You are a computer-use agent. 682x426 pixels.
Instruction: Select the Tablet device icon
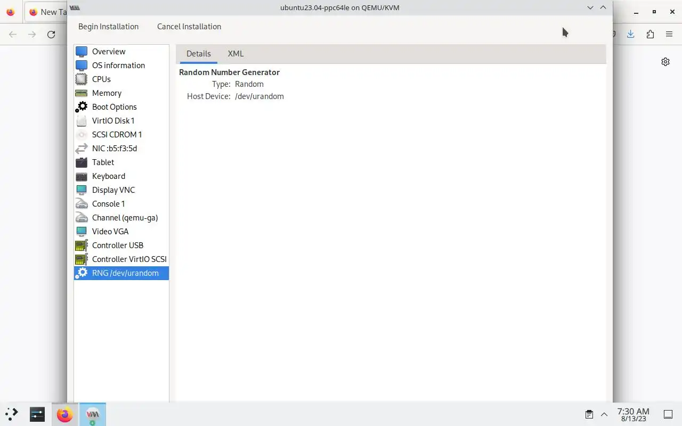pos(81,162)
